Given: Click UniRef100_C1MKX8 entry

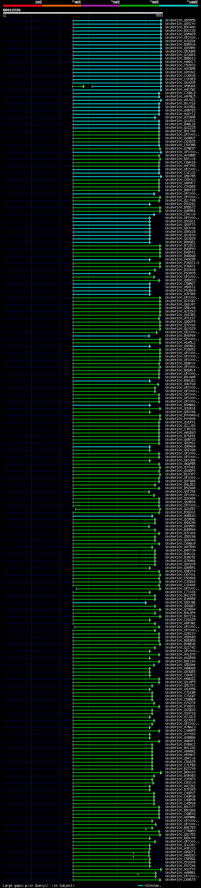Looking at the screenshot, I should 180,76.
